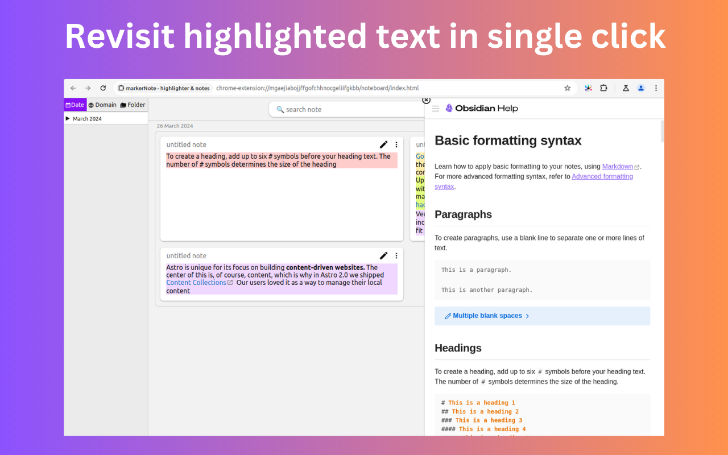Image resolution: width=728 pixels, height=455 pixels.
Task: Click the '## This is a heading 2' line
Action: 480,412
